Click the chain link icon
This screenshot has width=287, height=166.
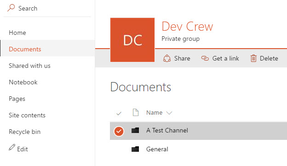tap(205, 58)
